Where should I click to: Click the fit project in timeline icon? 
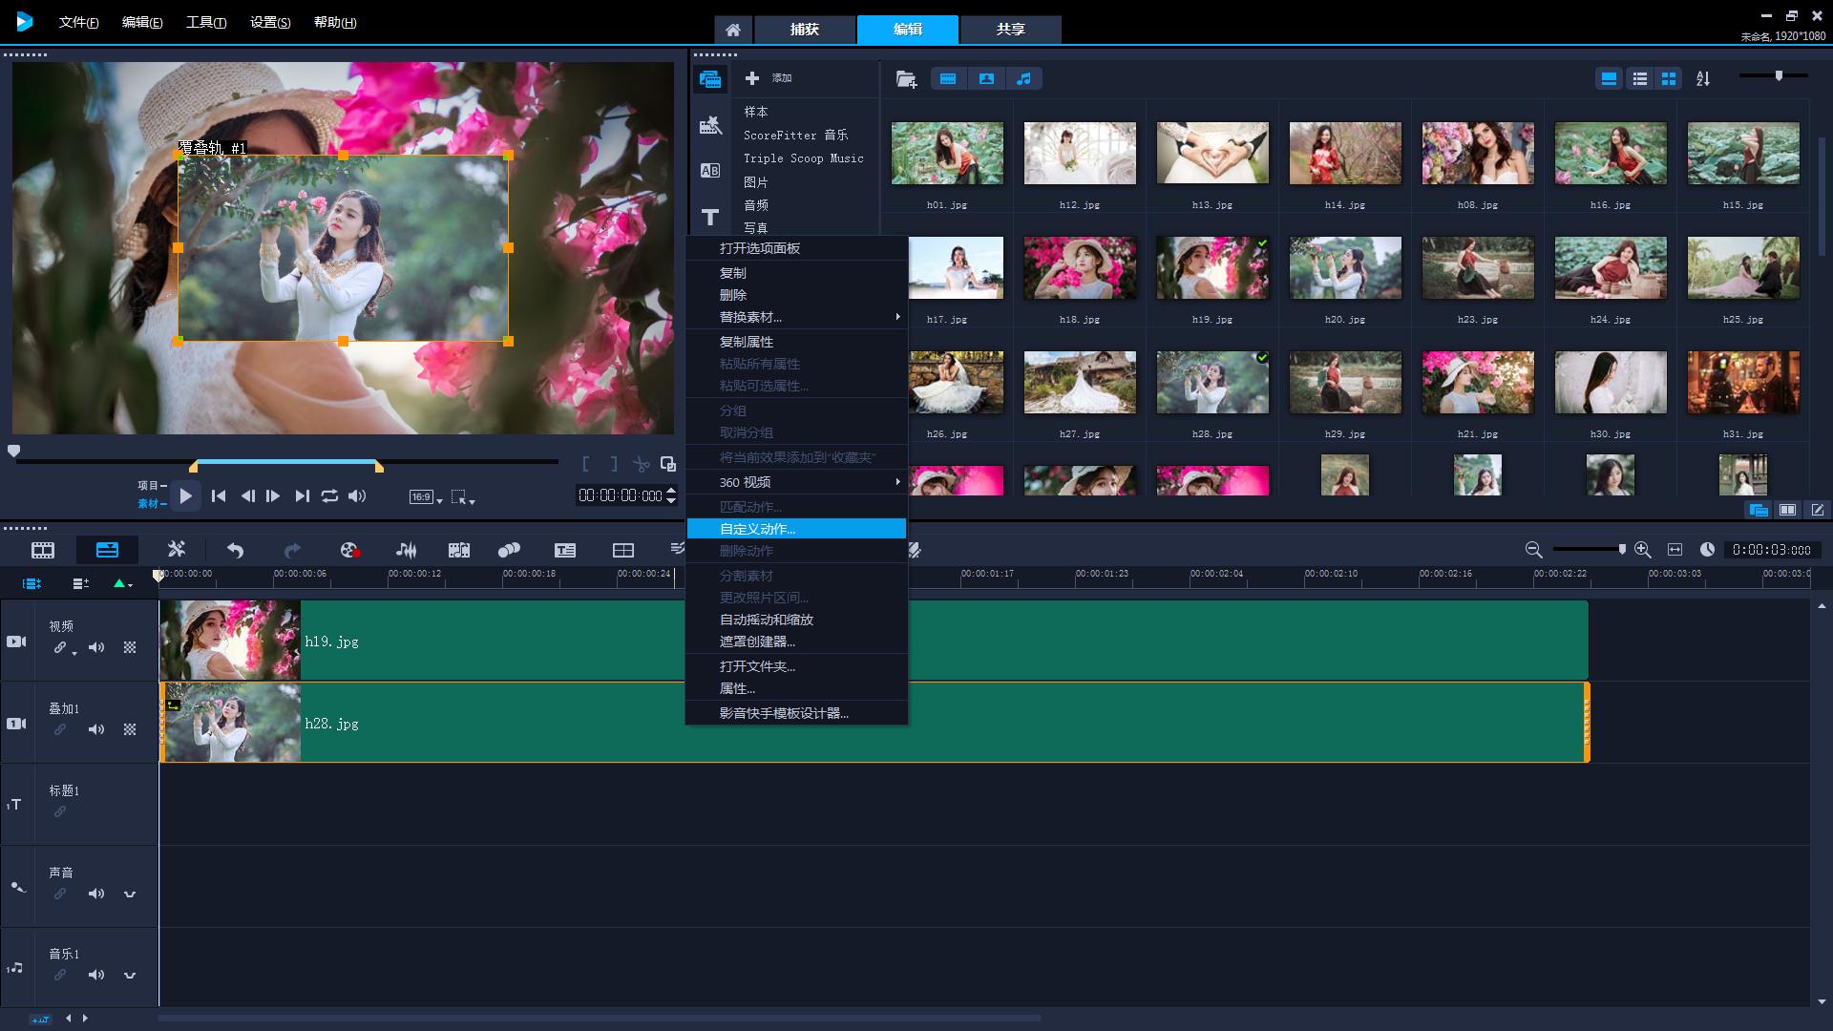pos(1675,550)
